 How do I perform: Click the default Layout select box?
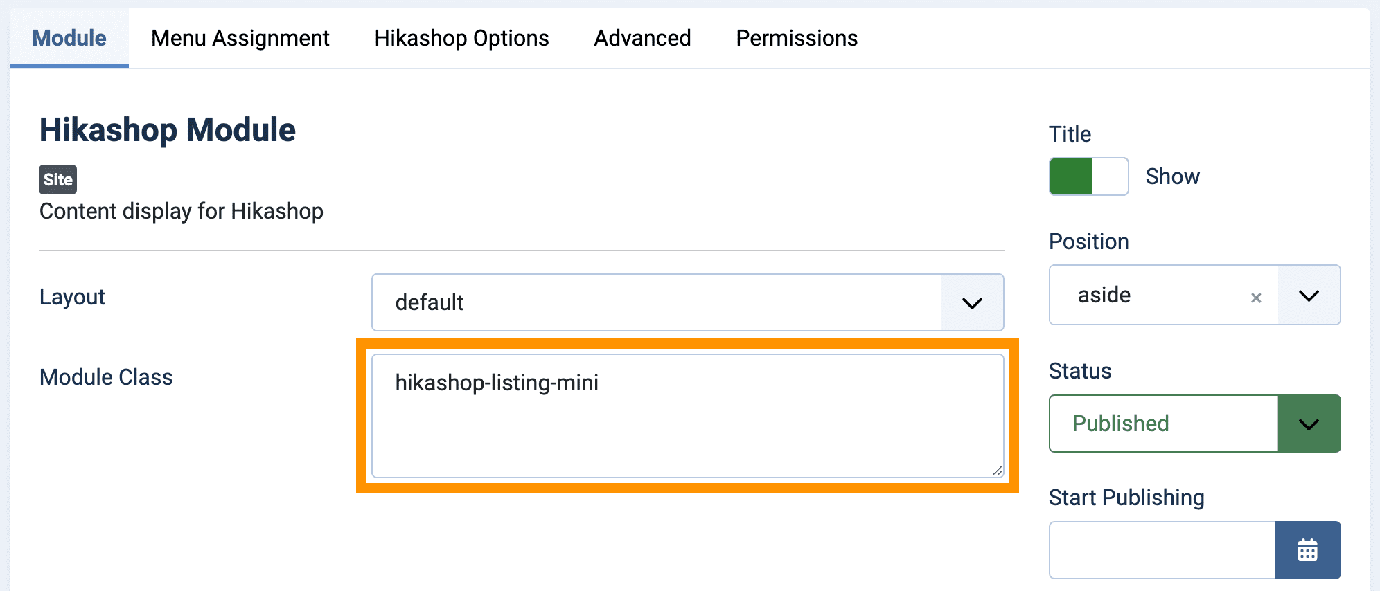pyautogui.click(x=688, y=302)
